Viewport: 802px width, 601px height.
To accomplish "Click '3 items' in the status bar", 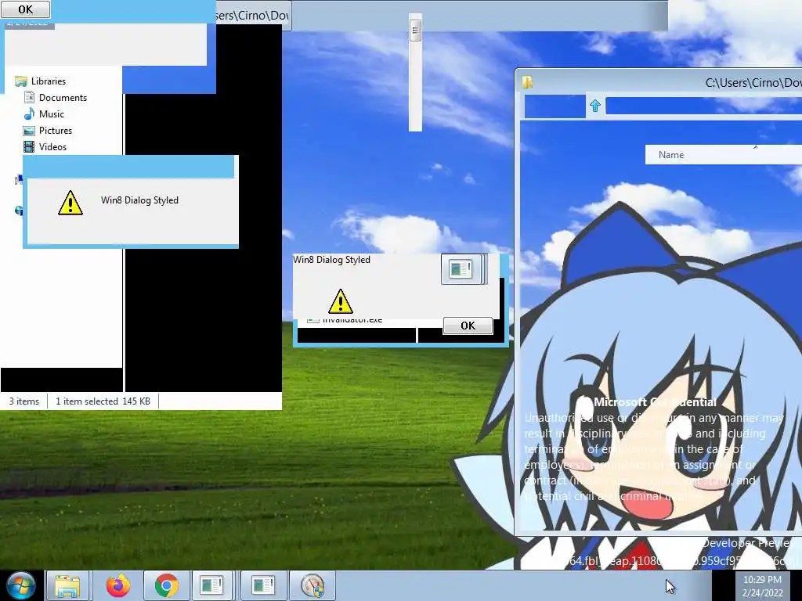I will pyautogui.click(x=24, y=401).
